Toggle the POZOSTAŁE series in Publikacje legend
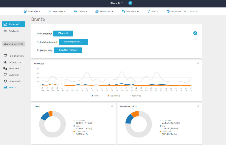Screen dimensions: 226x145 tap(135, 96)
